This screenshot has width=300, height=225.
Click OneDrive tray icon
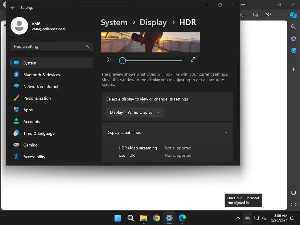[248, 218]
